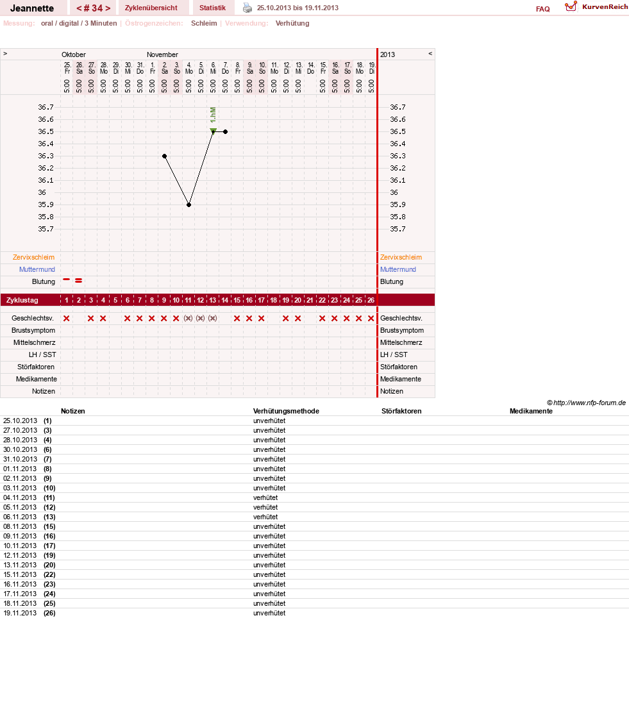The image size is (629, 718).
Task: Click the 'Schleim' Östrogenzeichen value
Action: coord(204,23)
